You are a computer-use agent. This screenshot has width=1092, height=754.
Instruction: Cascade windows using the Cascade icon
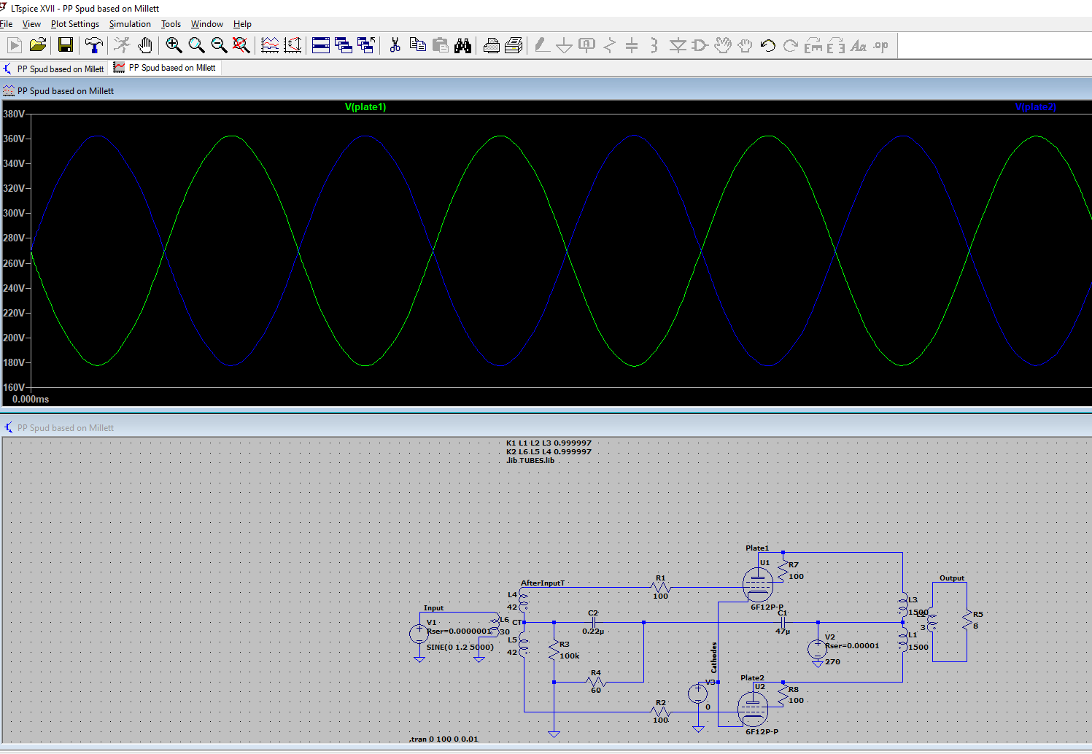[344, 45]
